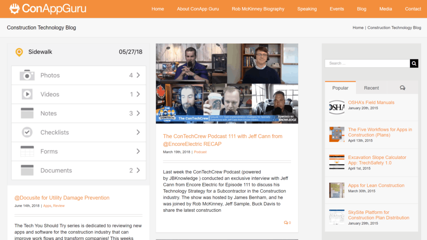
Task: Switch to the Popular tab
Action: click(340, 88)
